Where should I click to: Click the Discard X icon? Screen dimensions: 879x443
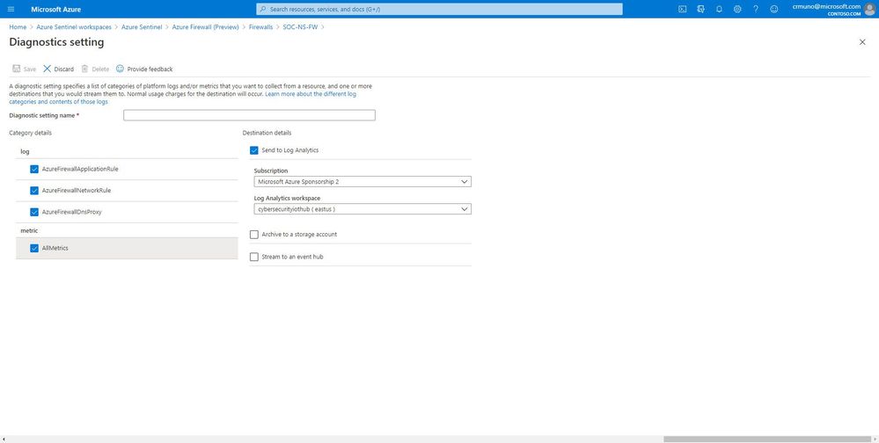[x=48, y=69]
